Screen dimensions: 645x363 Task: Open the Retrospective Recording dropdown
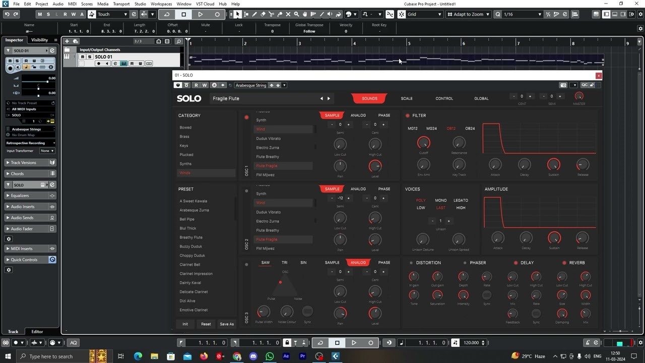coord(30,143)
